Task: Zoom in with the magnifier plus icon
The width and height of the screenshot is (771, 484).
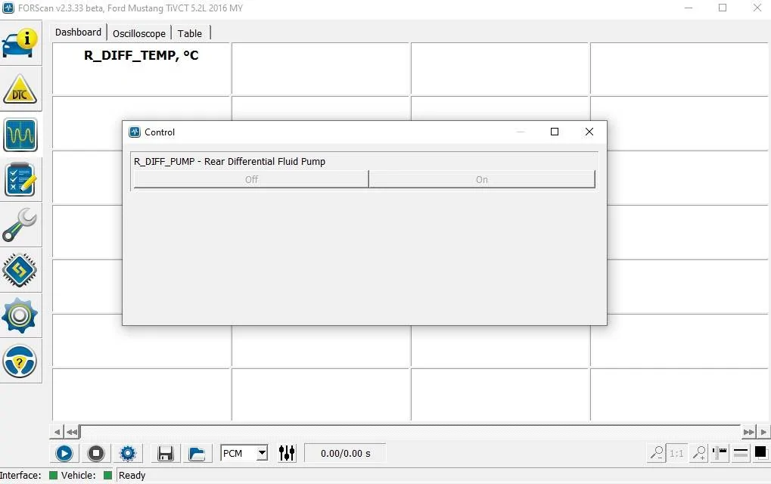Action: tap(698, 452)
